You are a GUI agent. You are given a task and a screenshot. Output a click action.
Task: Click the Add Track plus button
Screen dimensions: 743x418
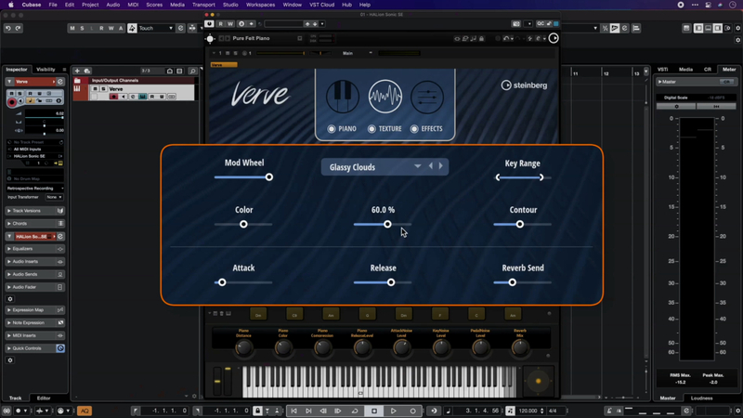[77, 71]
